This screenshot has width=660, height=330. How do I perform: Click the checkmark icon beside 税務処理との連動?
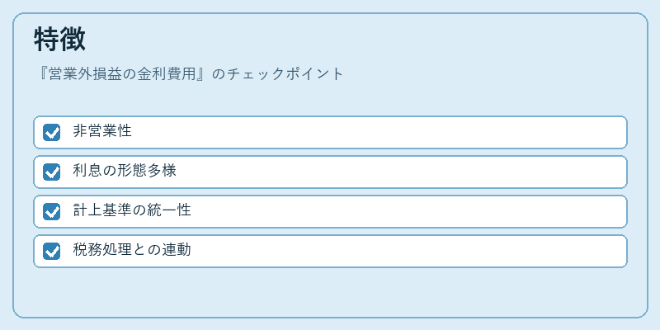[52, 252]
